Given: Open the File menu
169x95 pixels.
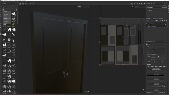Looking at the screenshot, I should pos(1,2).
